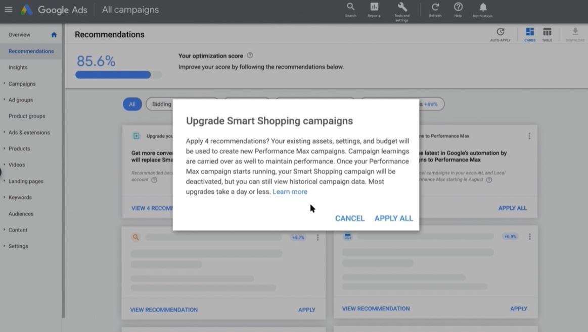
Task: Open Insights in sidebar
Action: point(18,68)
